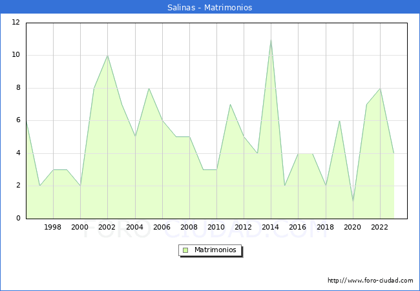420x291 pixels.
Task: Click the 2005 data point at 8
Action: (x=149, y=88)
